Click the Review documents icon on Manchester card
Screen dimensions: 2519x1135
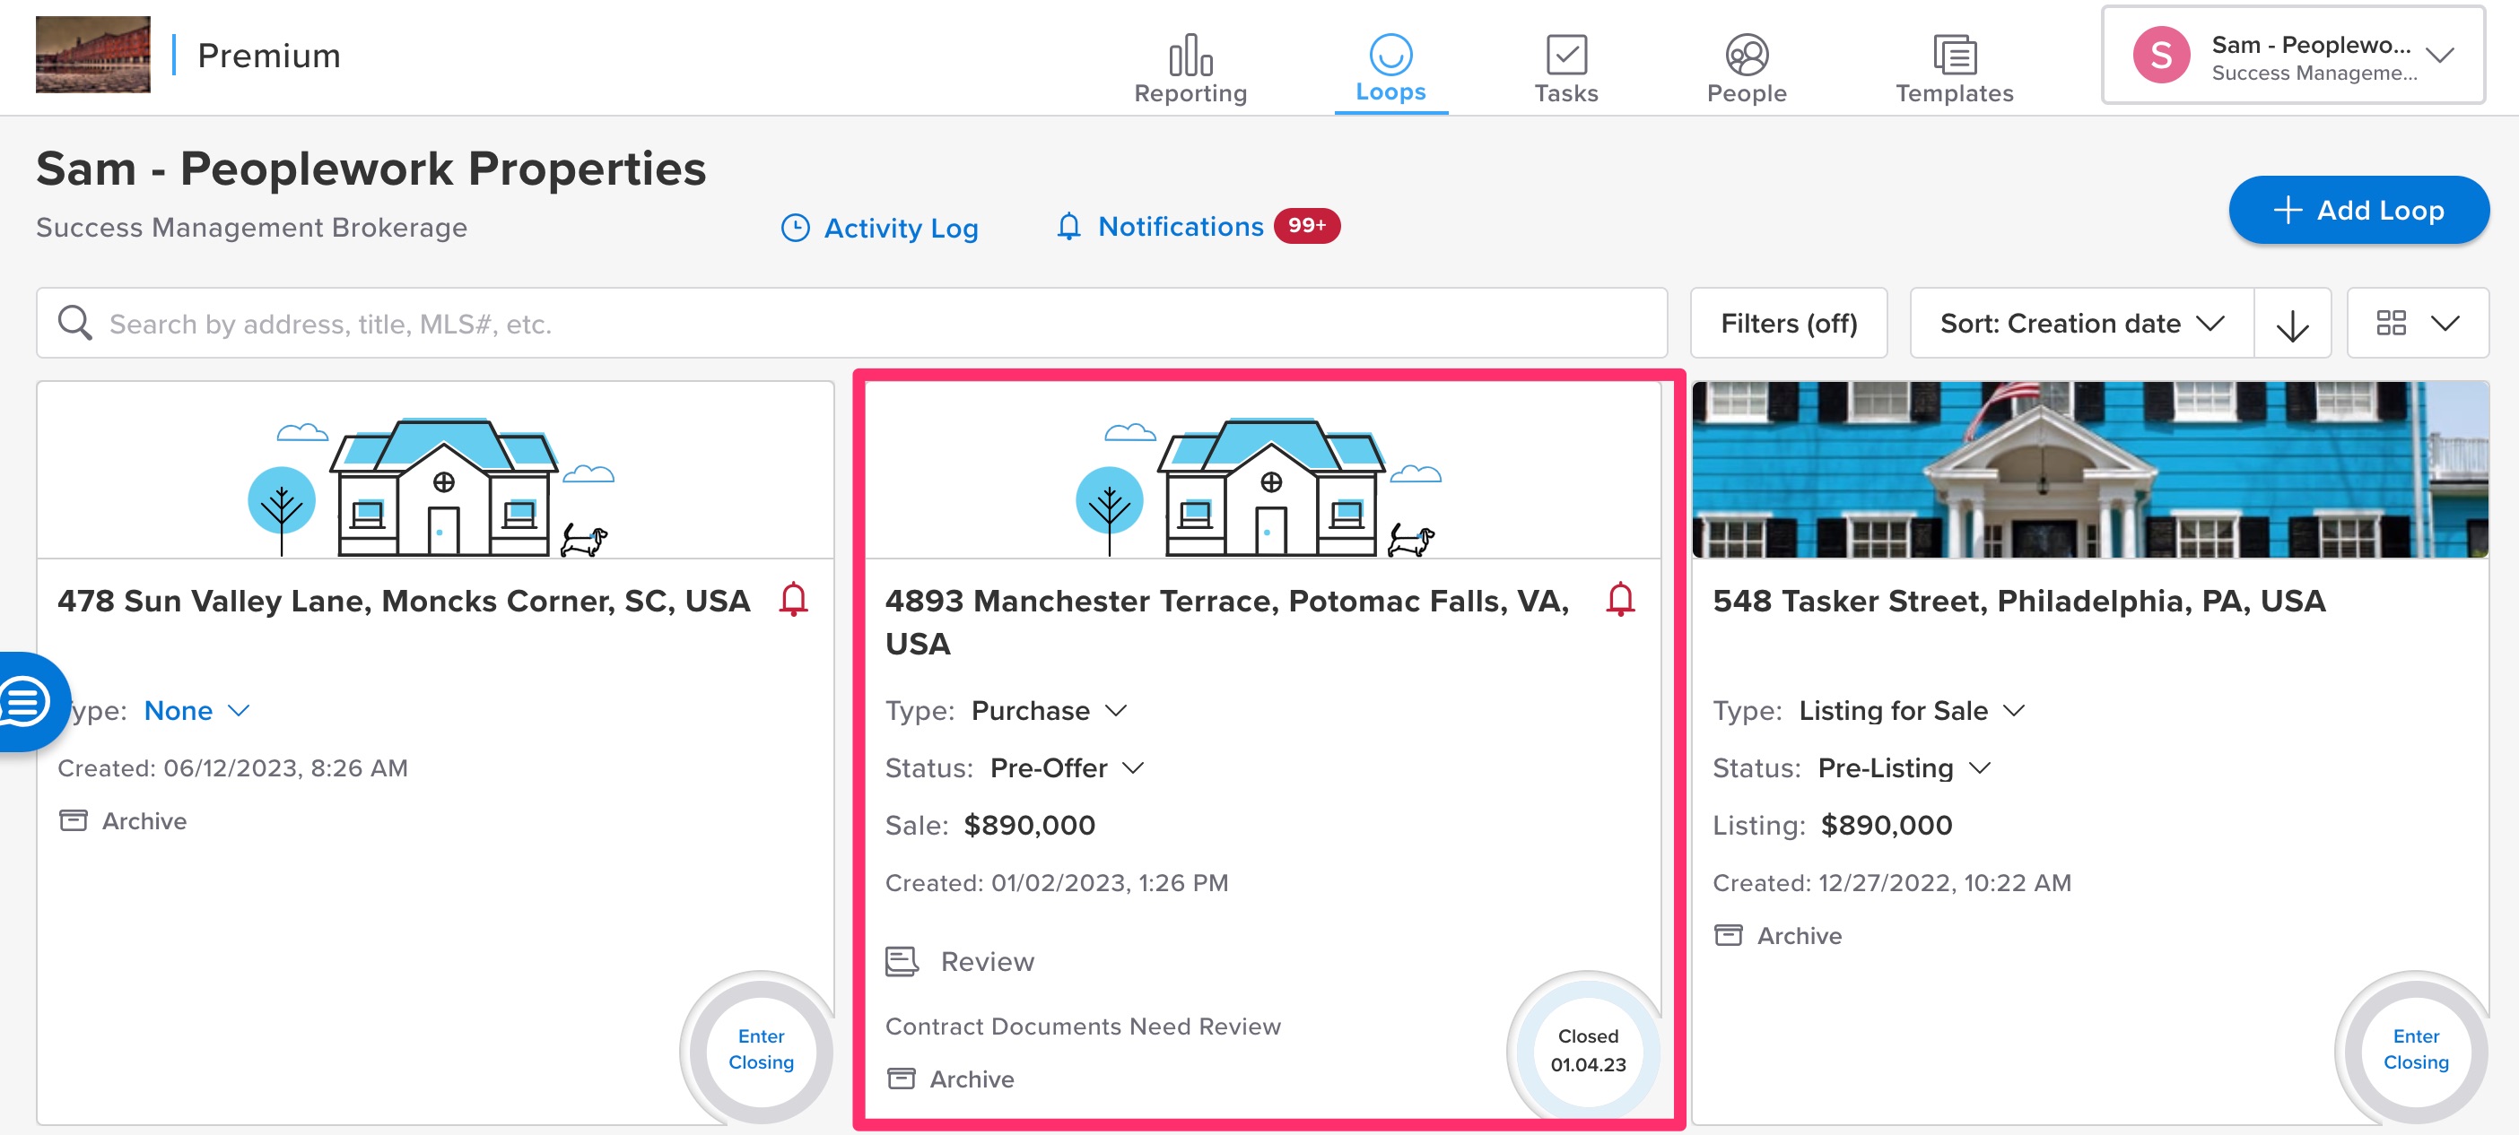pyautogui.click(x=902, y=961)
